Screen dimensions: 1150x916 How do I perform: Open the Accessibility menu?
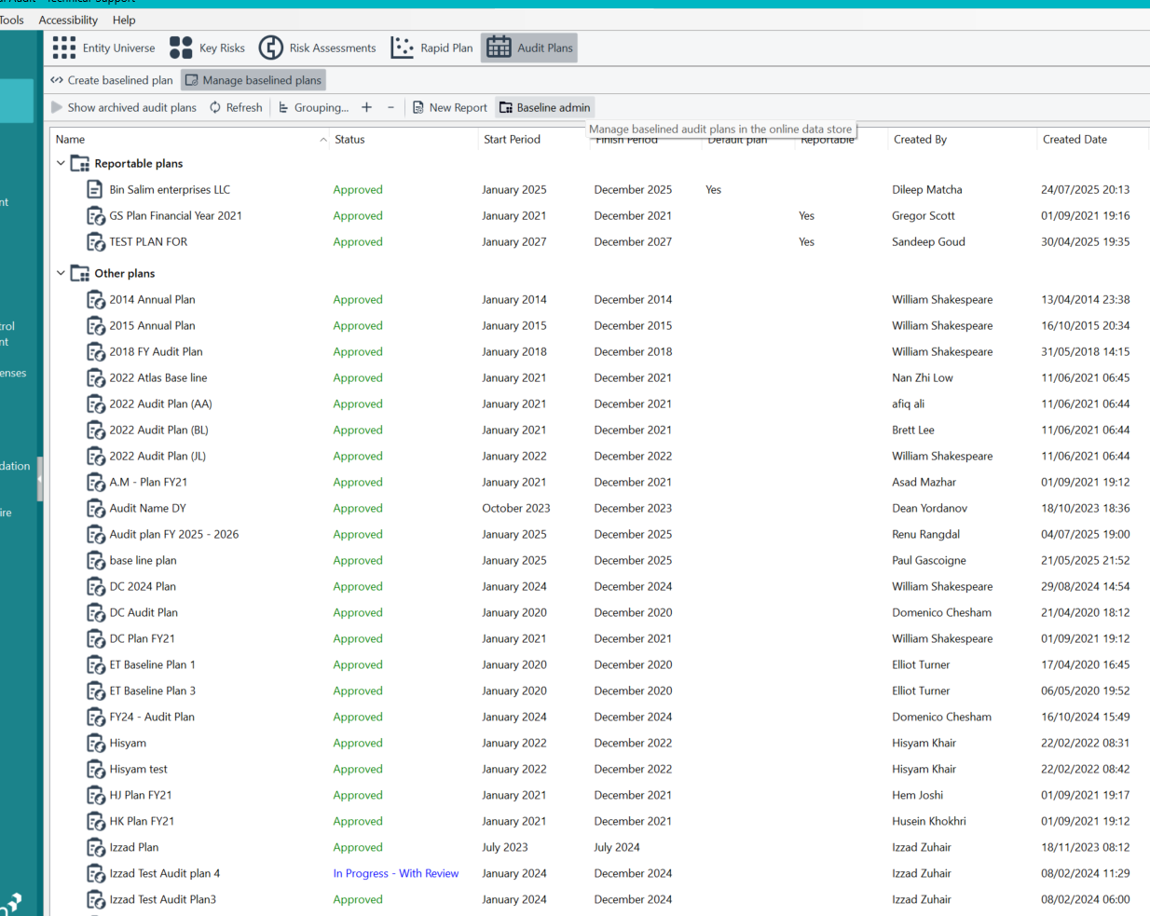point(68,20)
